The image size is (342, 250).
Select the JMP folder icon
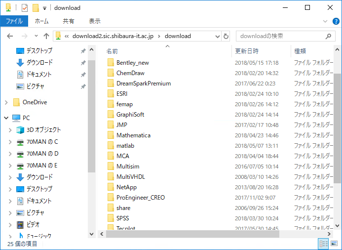[111, 125]
